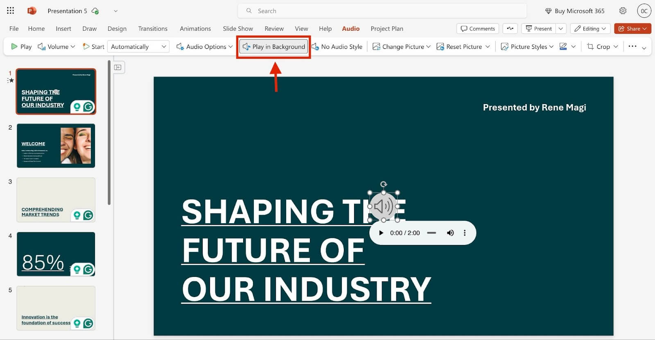Screen dimensions: 655x340
Task: Switch to the Animations tab
Action: click(x=195, y=29)
